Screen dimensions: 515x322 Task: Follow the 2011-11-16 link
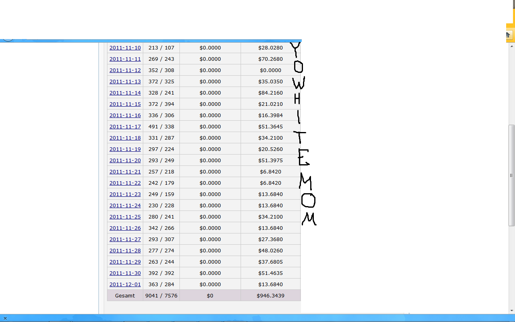pos(125,115)
